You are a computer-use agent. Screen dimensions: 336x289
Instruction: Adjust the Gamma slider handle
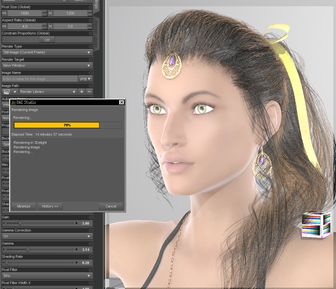[x=28, y=249]
